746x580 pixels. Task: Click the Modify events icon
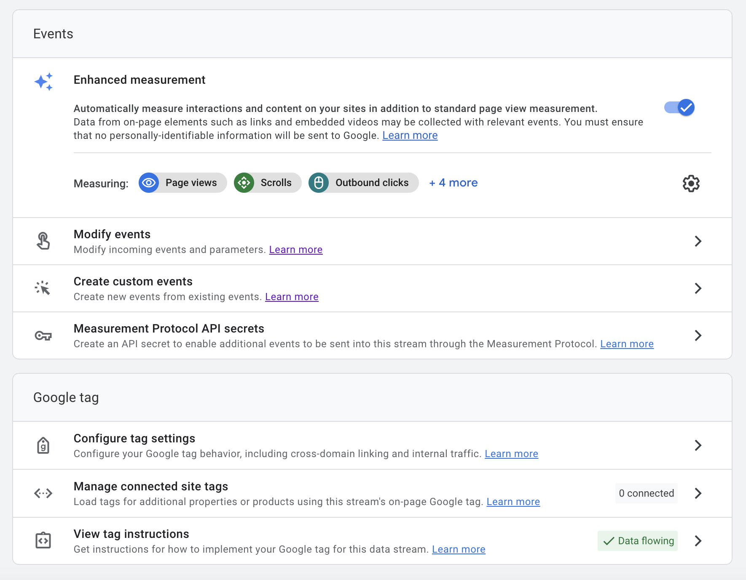(43, 241)
